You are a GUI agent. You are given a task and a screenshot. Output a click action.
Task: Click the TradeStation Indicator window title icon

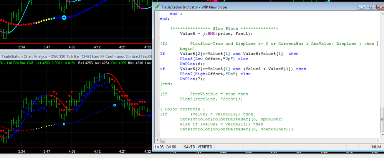157,7
